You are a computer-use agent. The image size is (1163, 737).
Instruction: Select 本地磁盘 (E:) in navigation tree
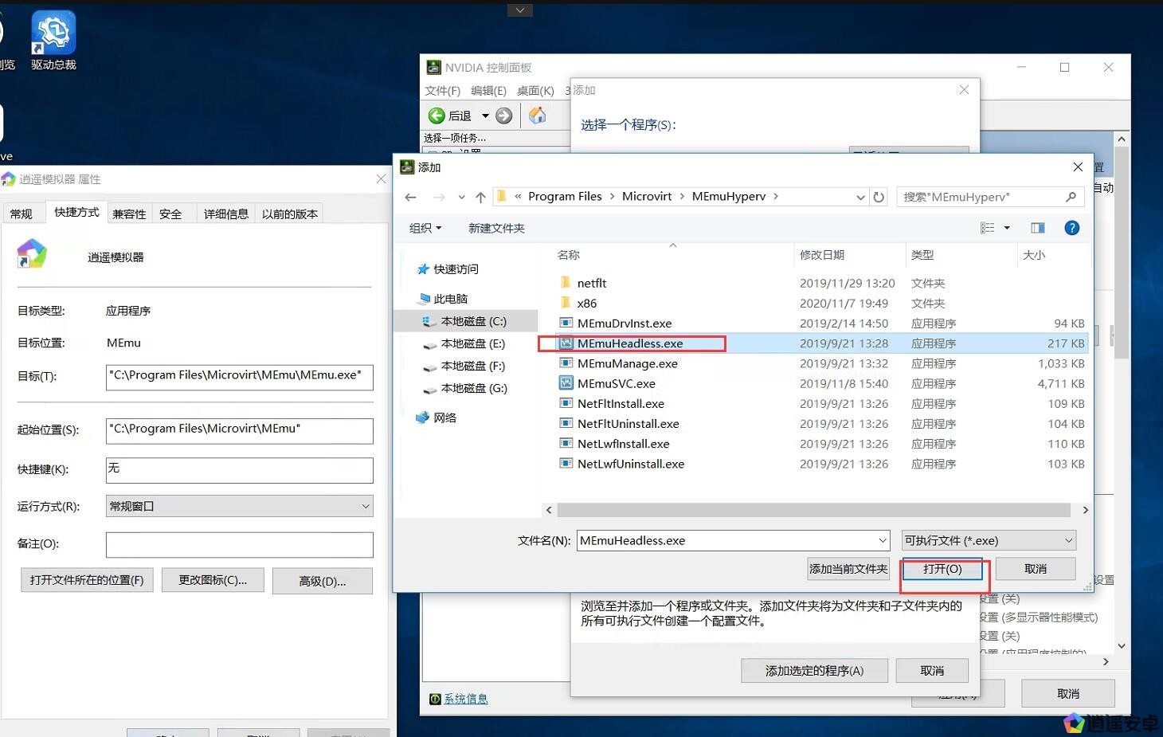click(472, 343)
